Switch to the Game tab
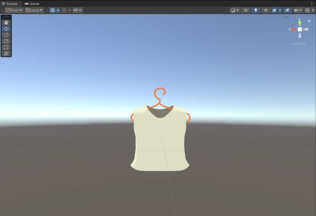Viewport: 316px width, 216px height. (x=32, y=4)
